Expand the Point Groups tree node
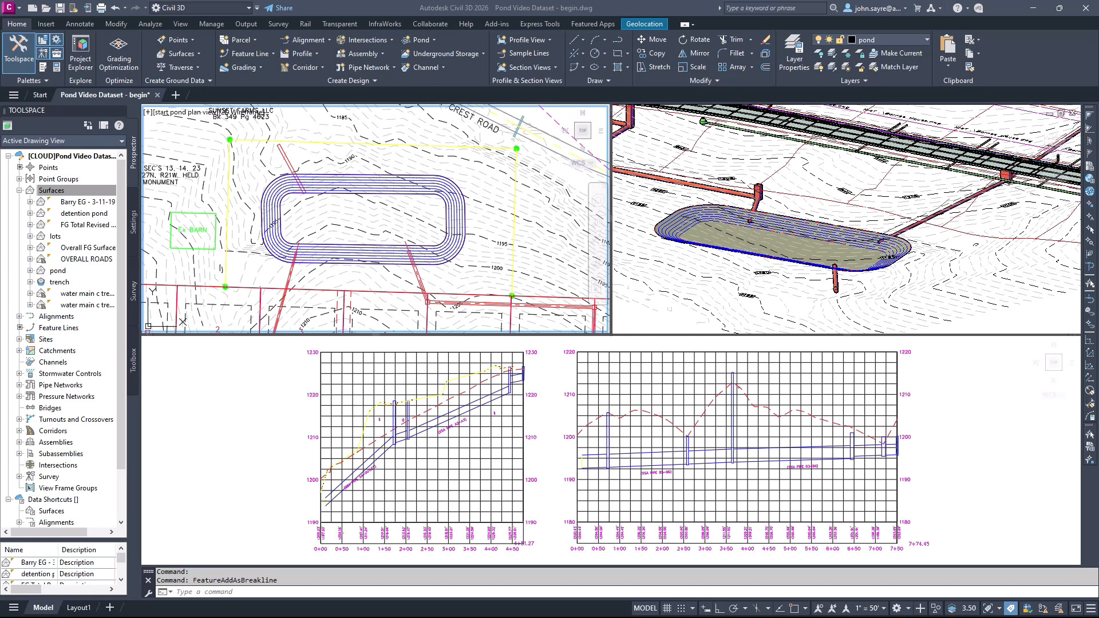 [19, 179]
